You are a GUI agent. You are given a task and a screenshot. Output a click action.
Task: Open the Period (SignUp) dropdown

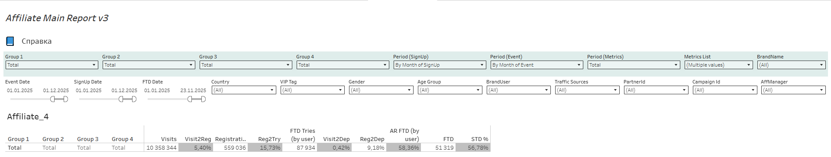coord(440,65)
